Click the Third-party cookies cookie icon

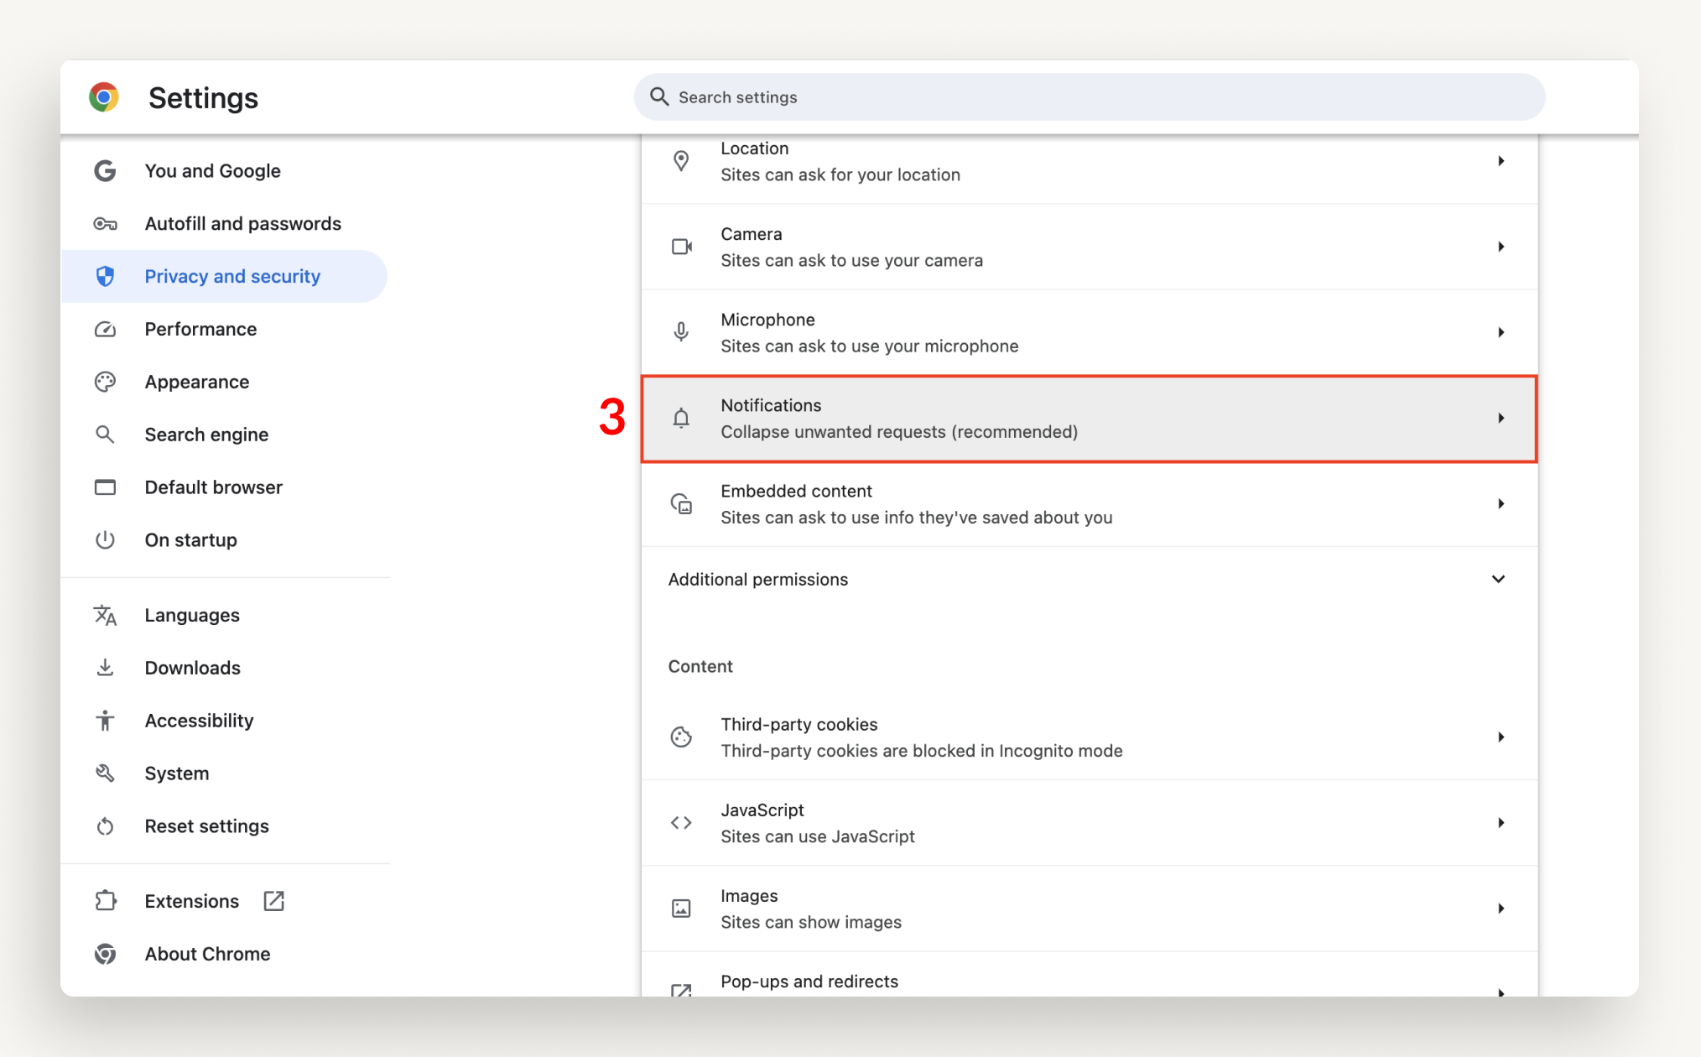[681, 737]
